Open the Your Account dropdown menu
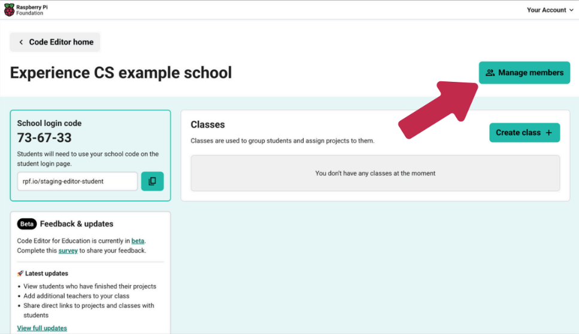This screenshot has width=579, height=334. click(545, 10)
